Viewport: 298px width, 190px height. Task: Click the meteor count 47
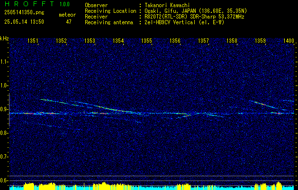[x=69, y=22]
